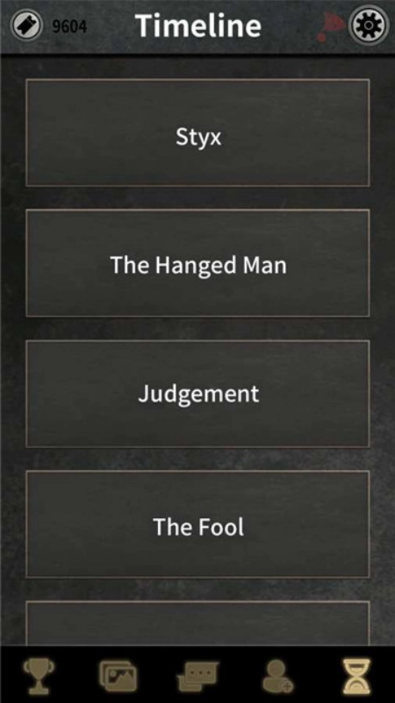The width and height of the screenshot is (395, 703).
Task: Open the Styx timeline entry
Action: click(197, 133)
